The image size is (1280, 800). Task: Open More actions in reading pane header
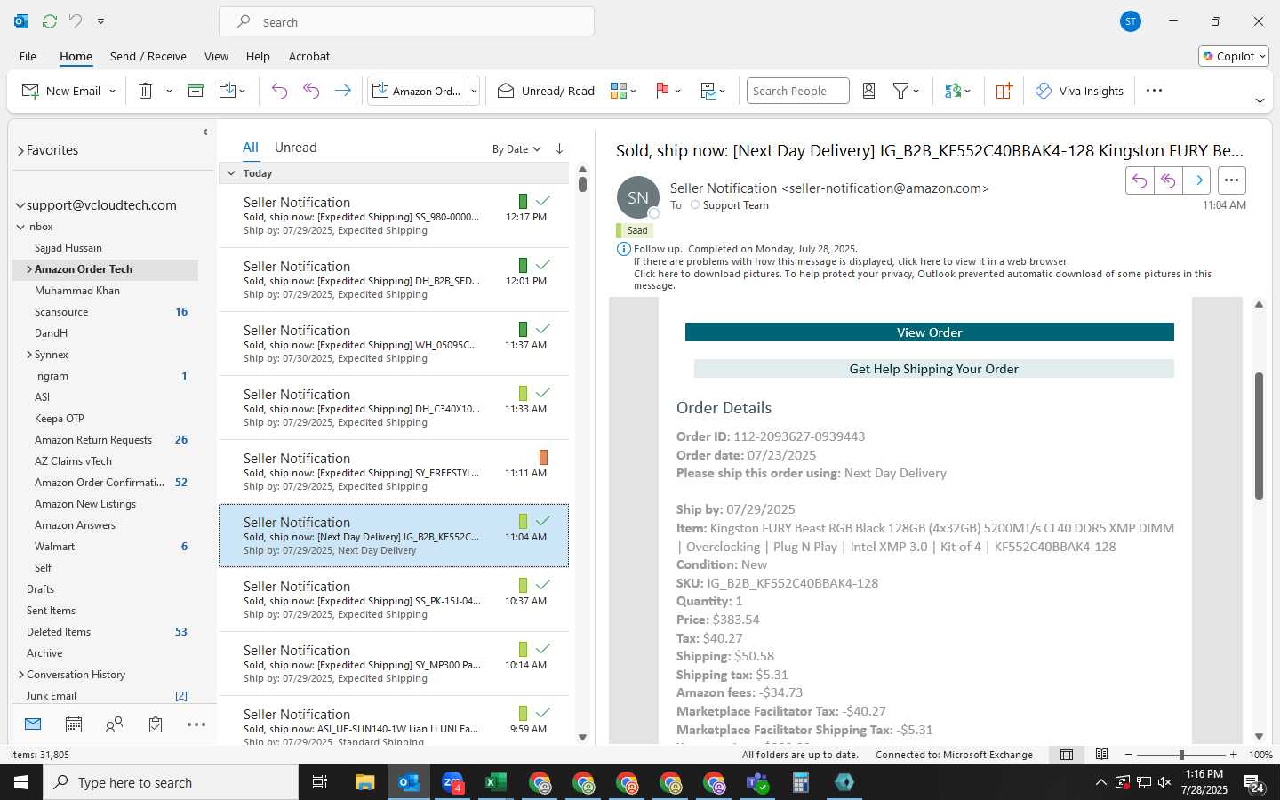pos(1231,180)
